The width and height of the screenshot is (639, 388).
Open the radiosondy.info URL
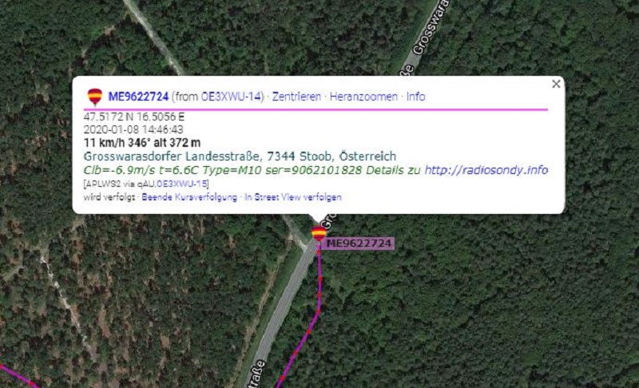pos(486,170)
